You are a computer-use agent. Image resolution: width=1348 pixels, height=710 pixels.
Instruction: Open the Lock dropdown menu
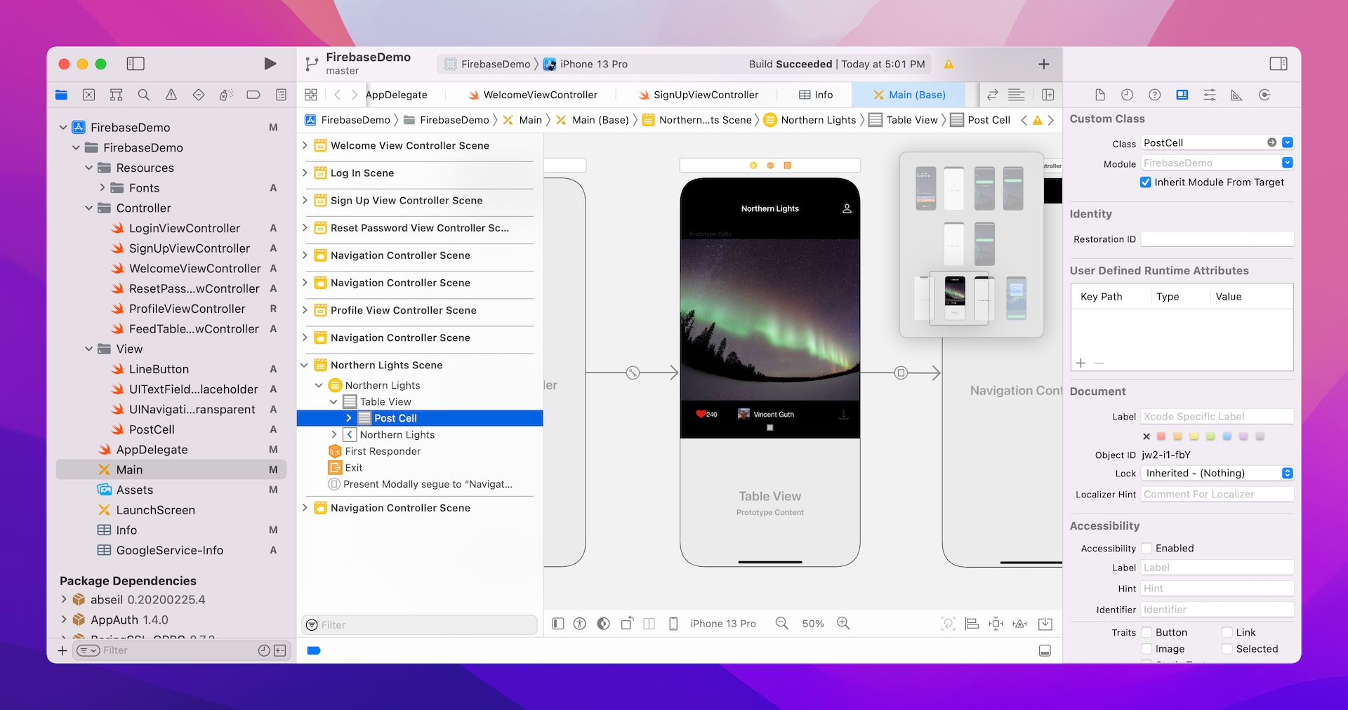[1217, 474]
